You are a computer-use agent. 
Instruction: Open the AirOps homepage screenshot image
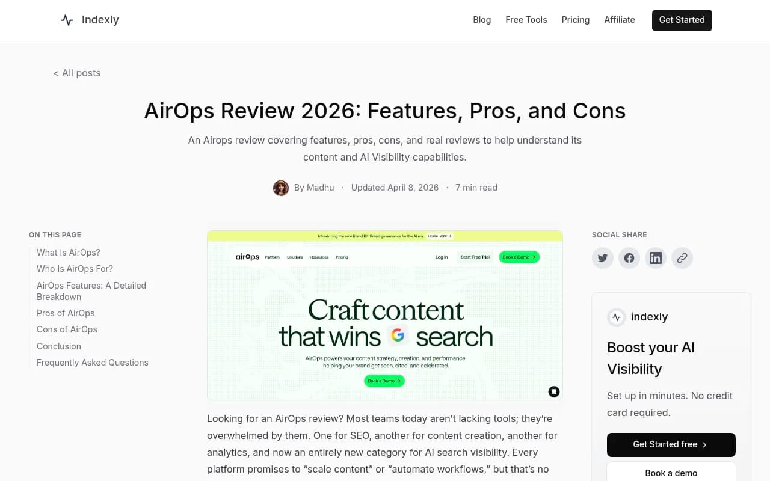click(385, 315)
